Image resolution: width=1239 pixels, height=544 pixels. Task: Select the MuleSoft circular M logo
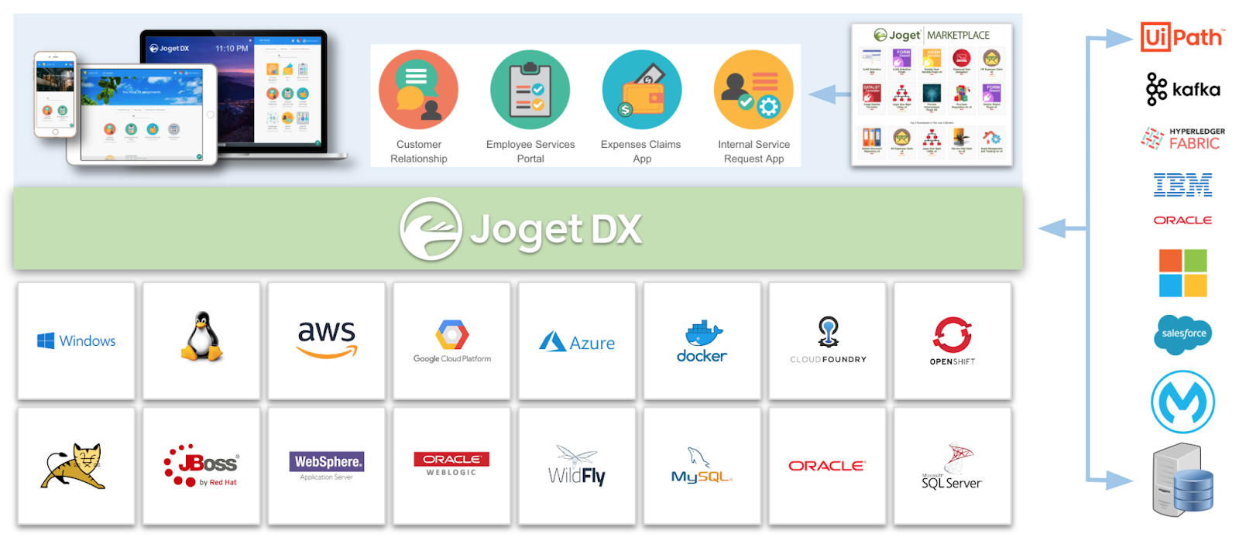1182,402
